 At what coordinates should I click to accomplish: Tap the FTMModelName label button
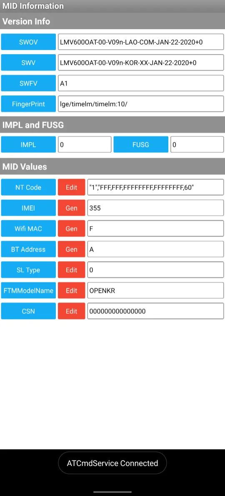click(x=28, y=290)
